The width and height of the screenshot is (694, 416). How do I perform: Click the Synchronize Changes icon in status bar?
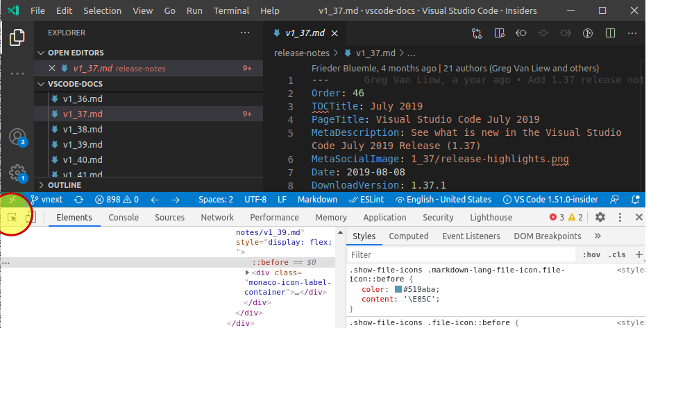[78, 199]
